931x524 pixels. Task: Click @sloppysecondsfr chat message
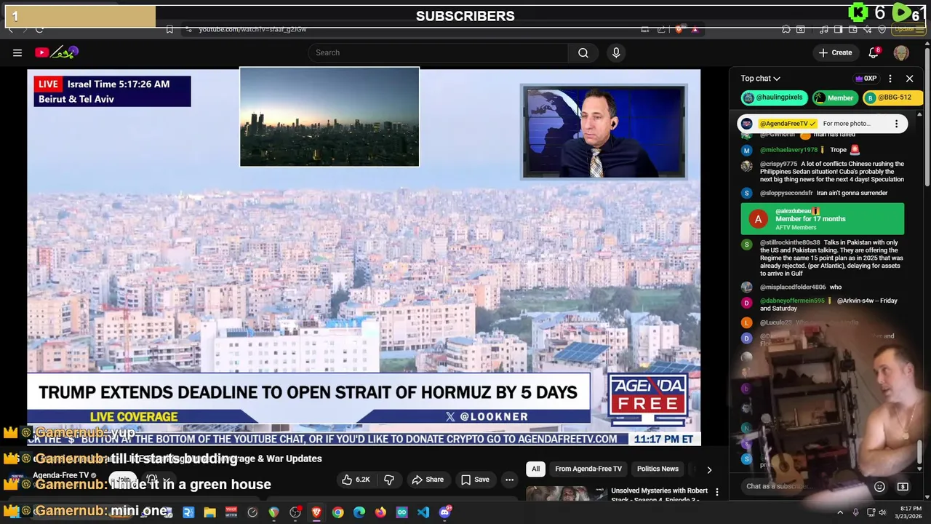click(823, 193)
